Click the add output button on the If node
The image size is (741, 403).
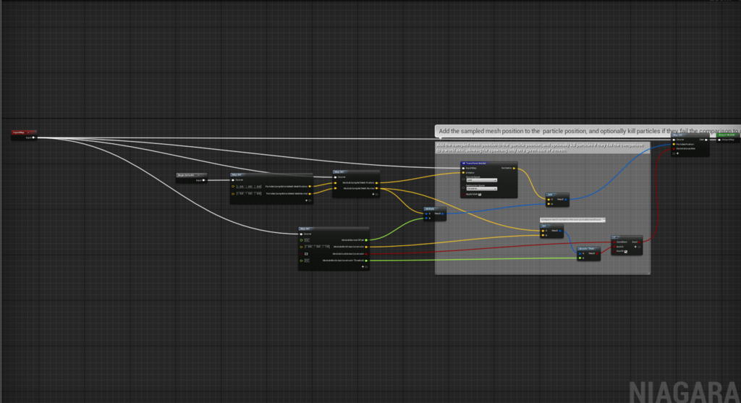point(635,247)
